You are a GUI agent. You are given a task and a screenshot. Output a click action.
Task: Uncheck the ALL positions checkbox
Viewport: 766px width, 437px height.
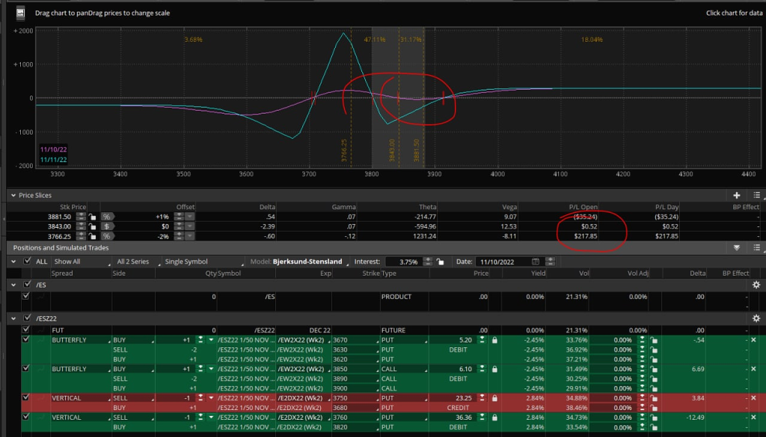(28, 261)
